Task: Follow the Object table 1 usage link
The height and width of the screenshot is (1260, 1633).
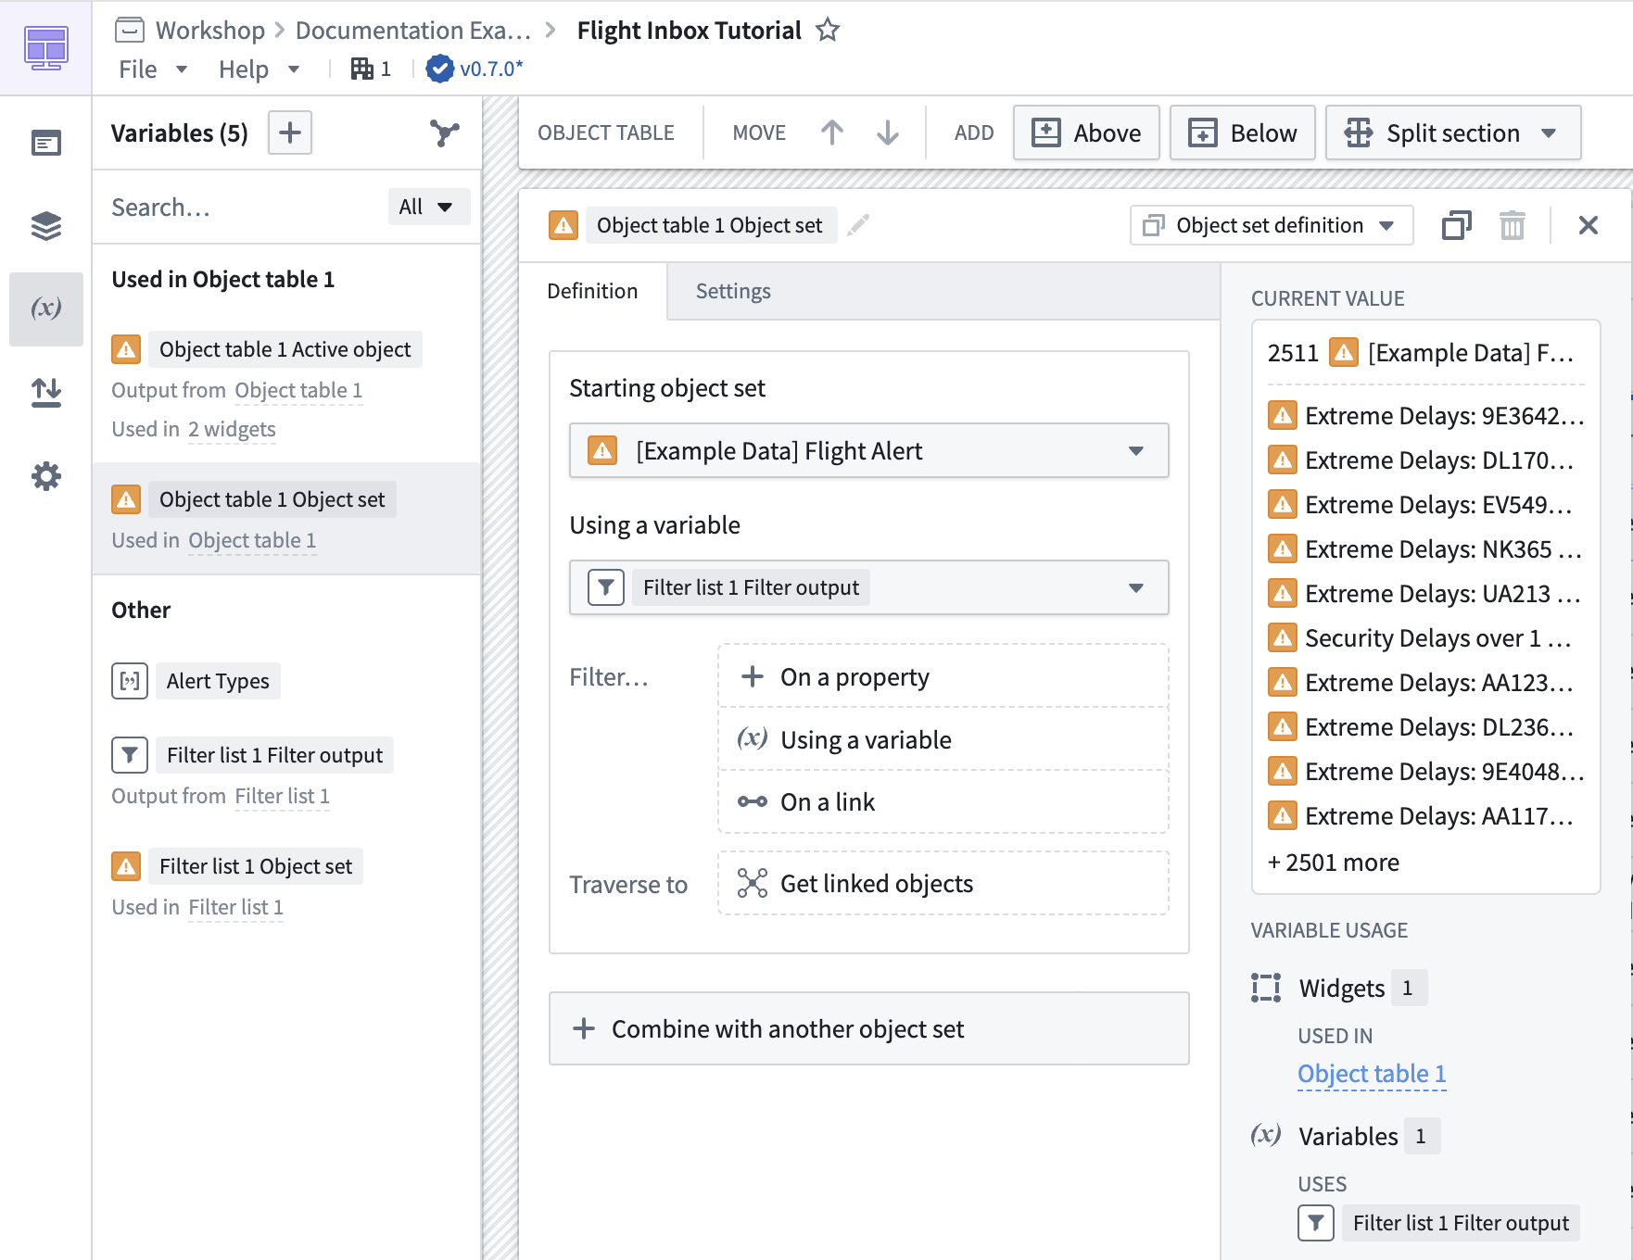Action: tap(1371, 1073)
